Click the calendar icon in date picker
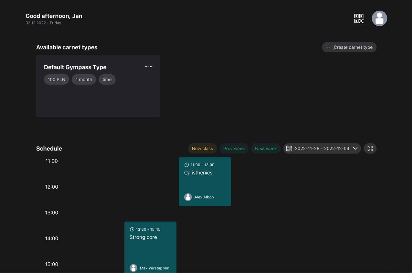 pos(289,149)
